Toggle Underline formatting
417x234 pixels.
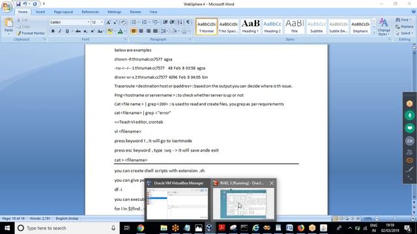67,31
